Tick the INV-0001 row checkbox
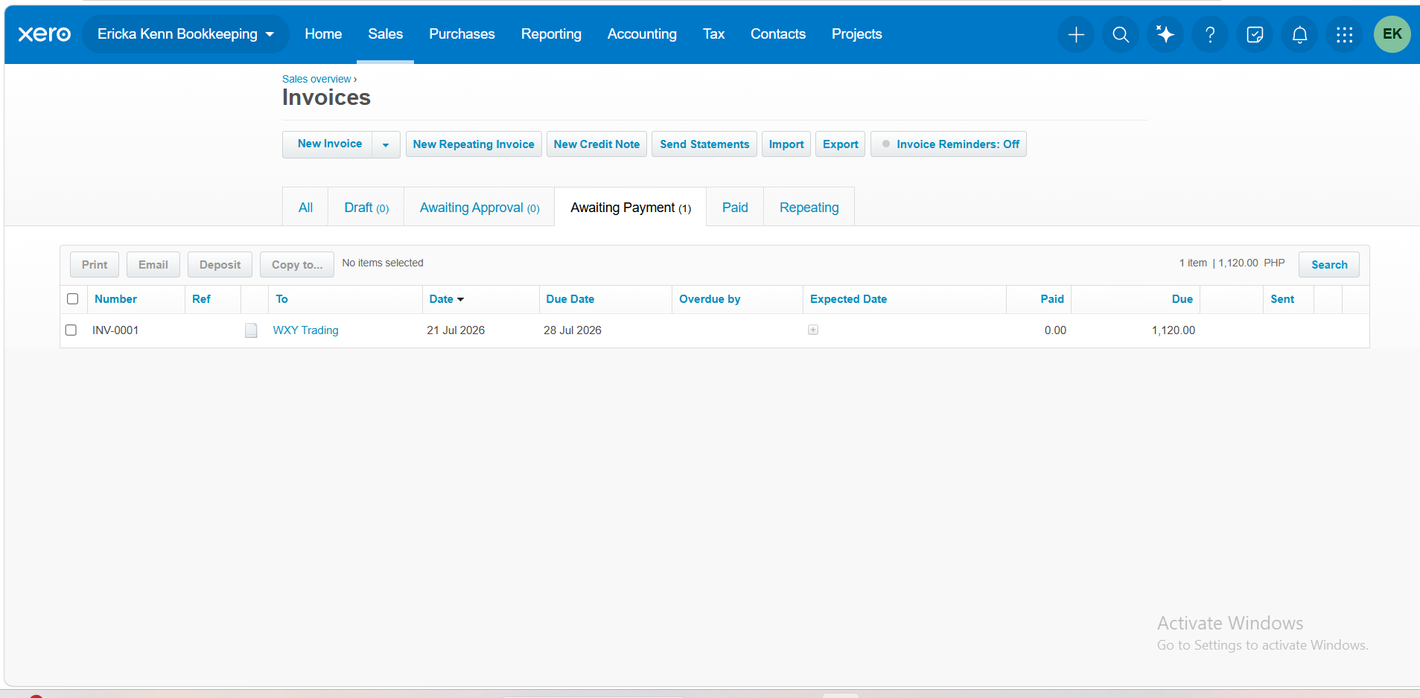Image resolution: width=1420 pixels, height=698 pixels. tap(71, 330)
